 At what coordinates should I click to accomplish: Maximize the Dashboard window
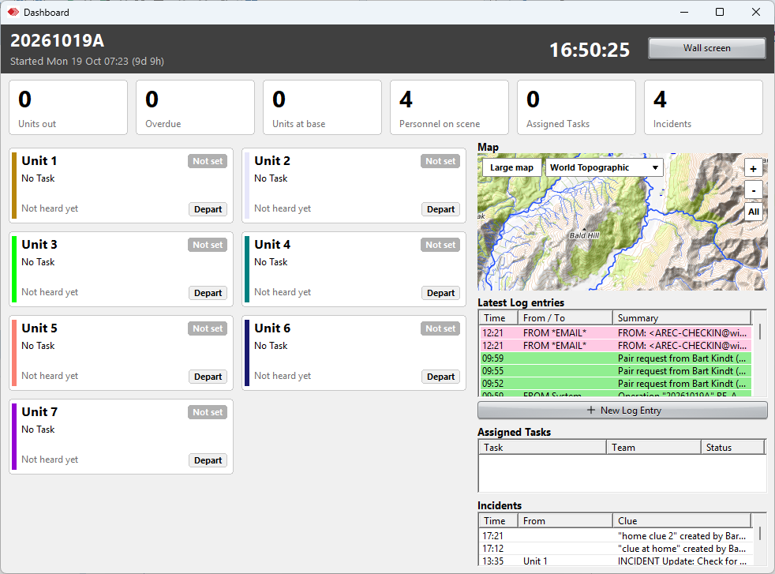click(x=720, y=12)
